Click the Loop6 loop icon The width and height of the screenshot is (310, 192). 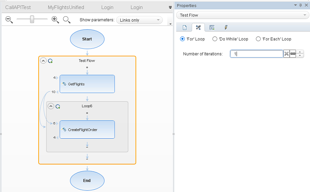(x=58, y=106)
